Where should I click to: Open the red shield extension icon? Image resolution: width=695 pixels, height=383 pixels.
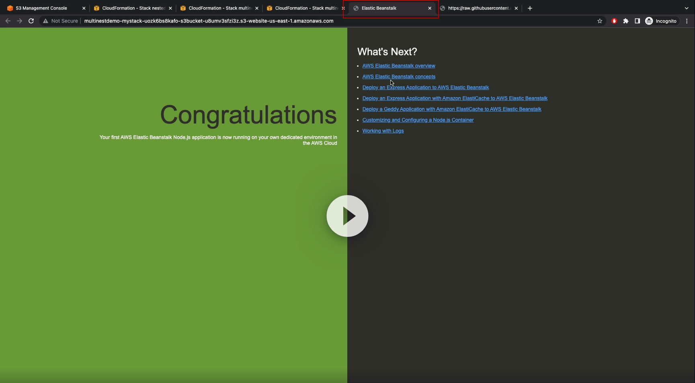pyautogui.click(x=614, y=21)
